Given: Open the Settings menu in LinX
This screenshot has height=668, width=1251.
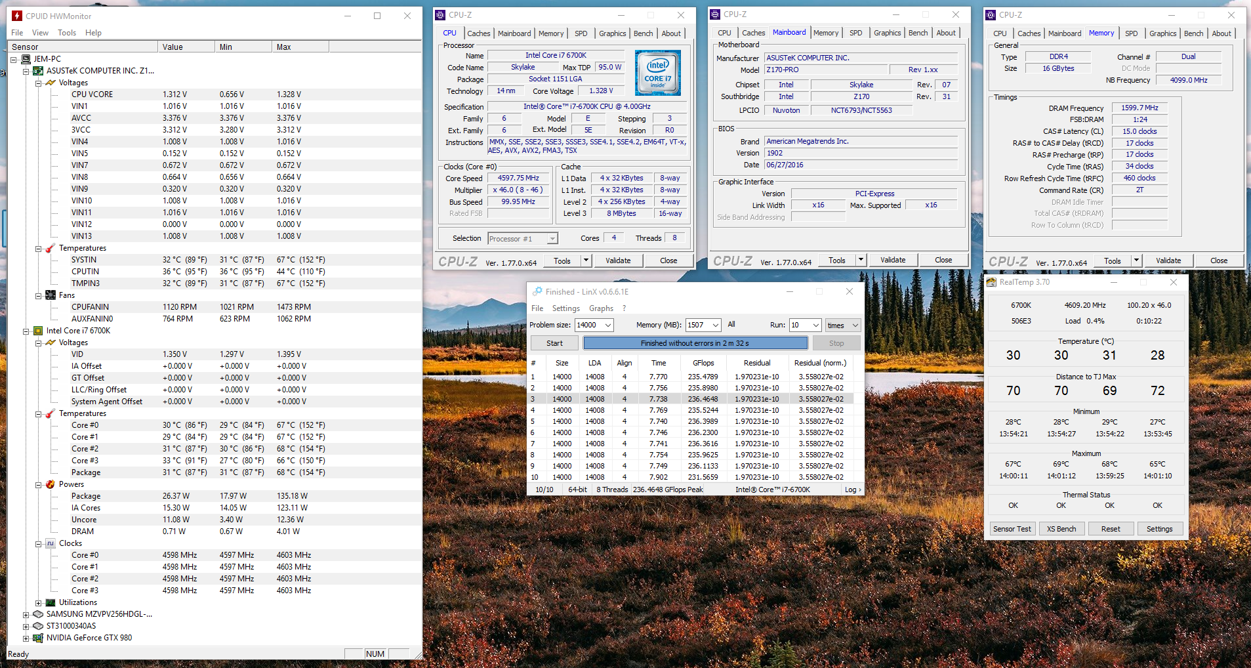Looking at the screenshot, I should (x=566, y=308).
